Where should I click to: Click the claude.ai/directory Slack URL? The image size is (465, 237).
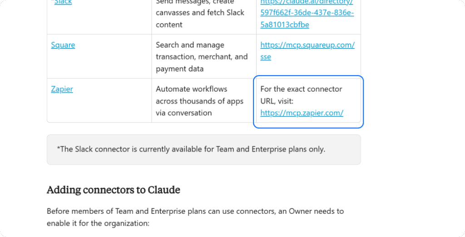(306, 2)
